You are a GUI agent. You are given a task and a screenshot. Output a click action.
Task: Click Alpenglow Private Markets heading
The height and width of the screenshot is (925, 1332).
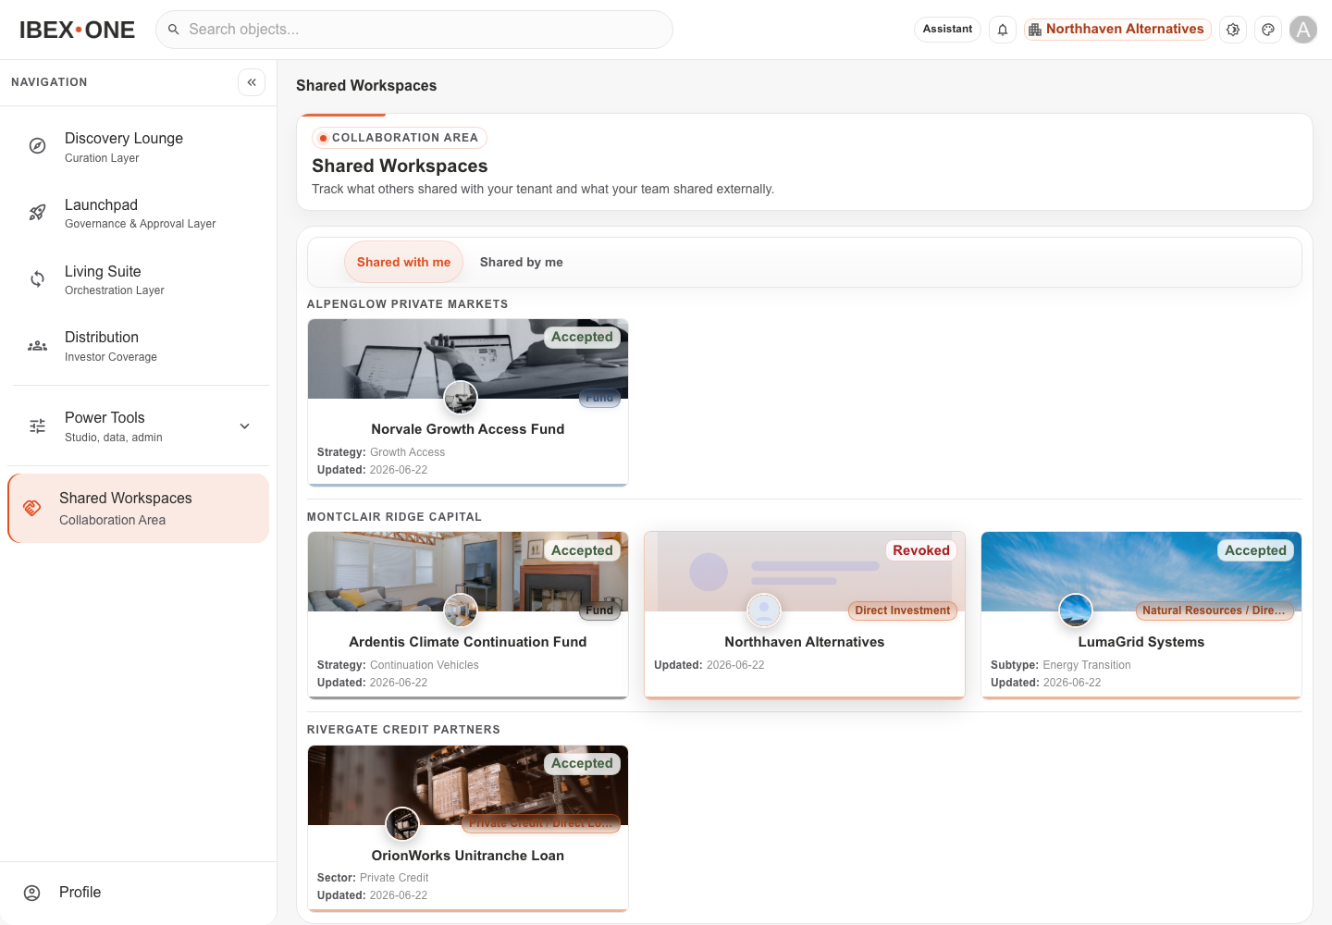pyautogui.click(x=407, y=304)
